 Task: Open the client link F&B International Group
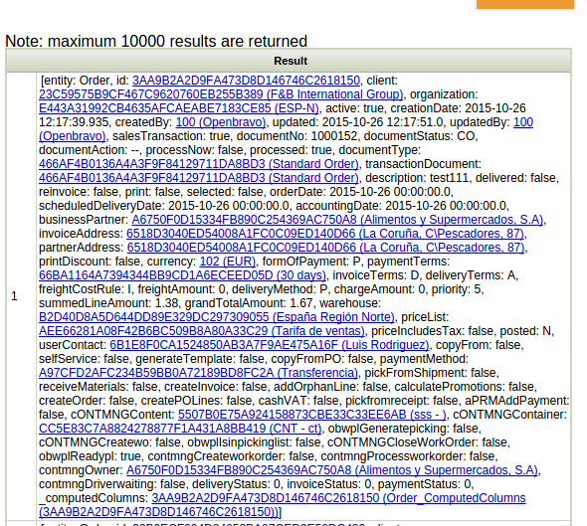221,94
